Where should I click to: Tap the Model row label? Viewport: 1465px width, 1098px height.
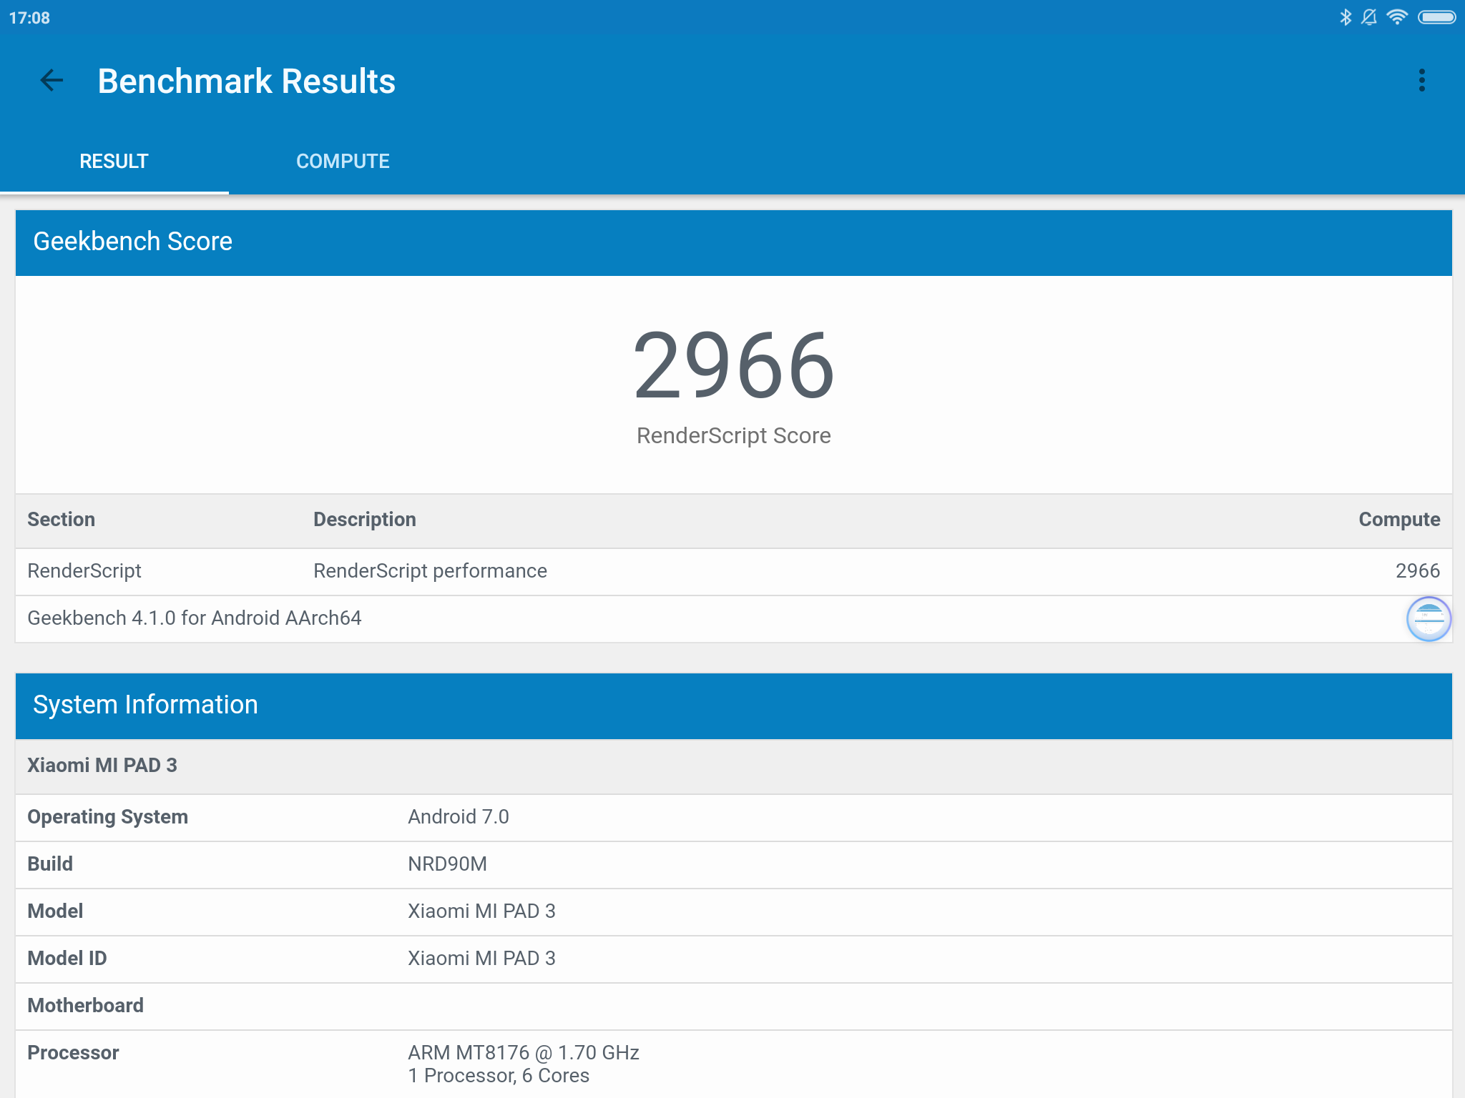[55, 911]
